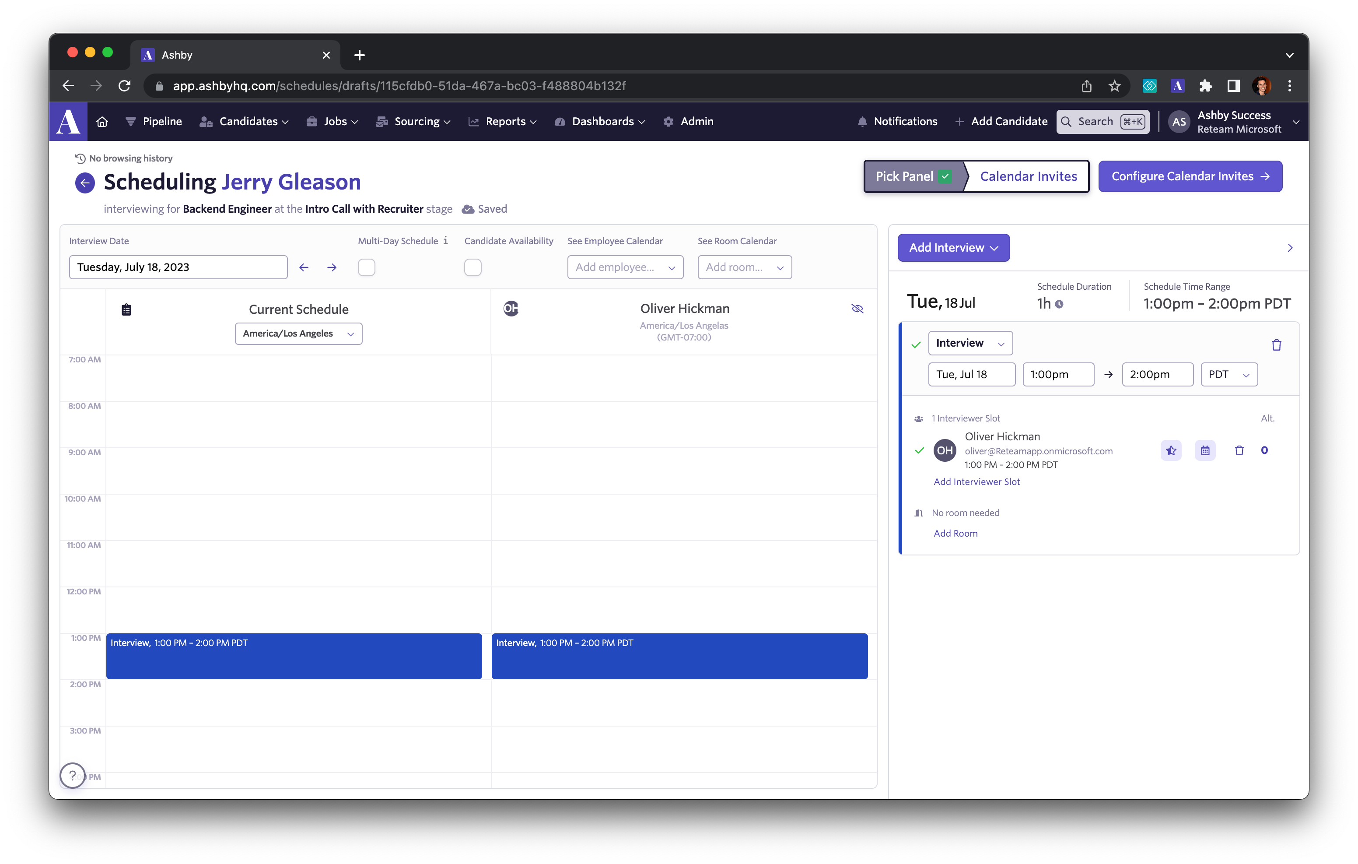The height and width of the screenshot is (864, 1358).
Task: Click Add Interviewer Slot link
Action: [x=977, y=481]
